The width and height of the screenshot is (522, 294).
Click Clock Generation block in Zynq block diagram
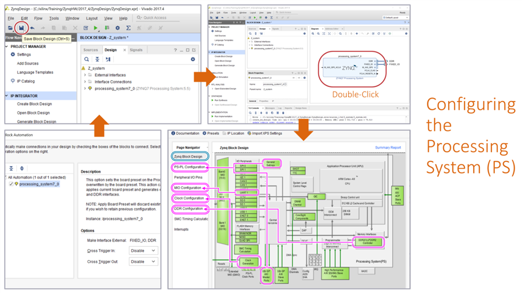coord(248,262)
